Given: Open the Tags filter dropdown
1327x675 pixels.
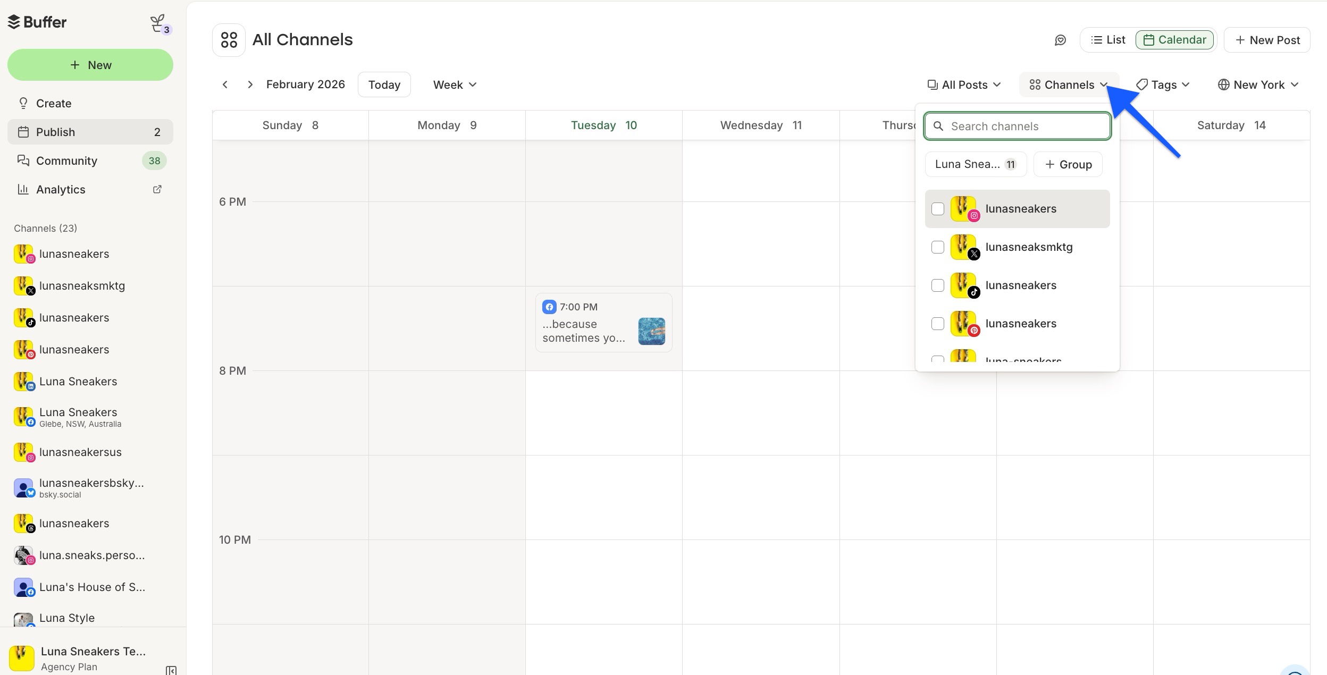Looking at the screenshot, I should (x=1163, y=85).
